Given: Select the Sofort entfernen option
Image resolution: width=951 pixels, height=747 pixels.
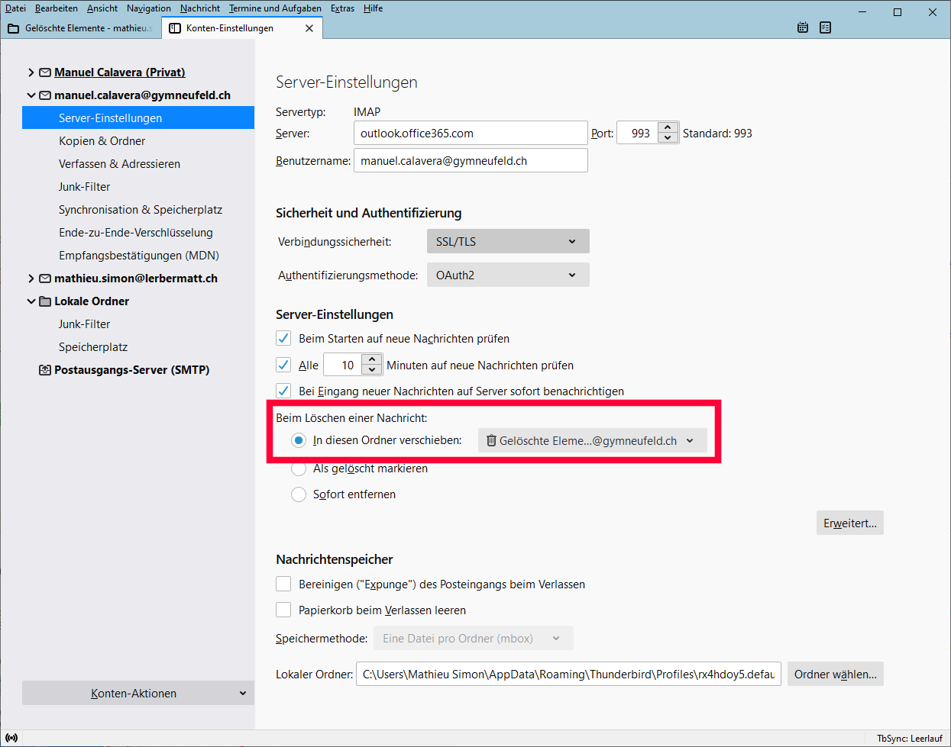Looking at the screenshot, I should point(299,494).
